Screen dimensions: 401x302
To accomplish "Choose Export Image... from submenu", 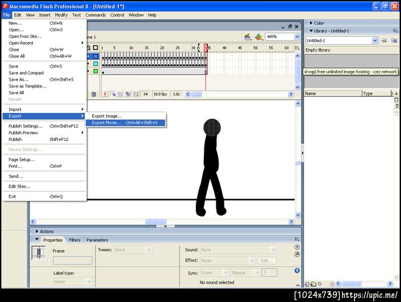I will [x=126, y=116].
